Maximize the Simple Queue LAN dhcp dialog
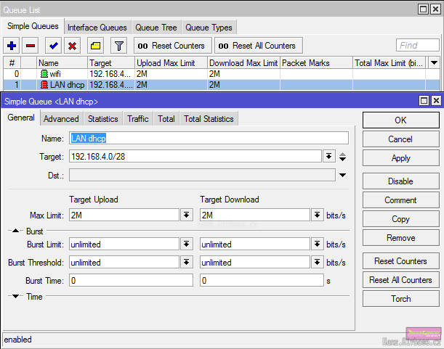The image size is (444, 349). pyautogui.click(x=424, y=100)
